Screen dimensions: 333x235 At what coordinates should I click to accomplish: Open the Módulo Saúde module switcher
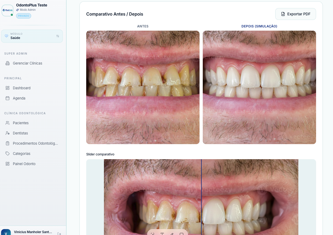[x=32, y=36]
